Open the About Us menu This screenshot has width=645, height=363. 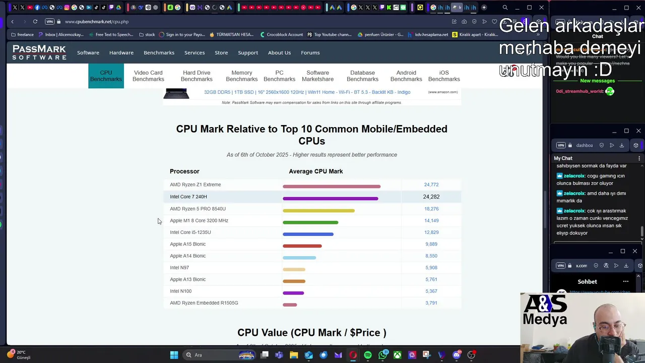279,52
